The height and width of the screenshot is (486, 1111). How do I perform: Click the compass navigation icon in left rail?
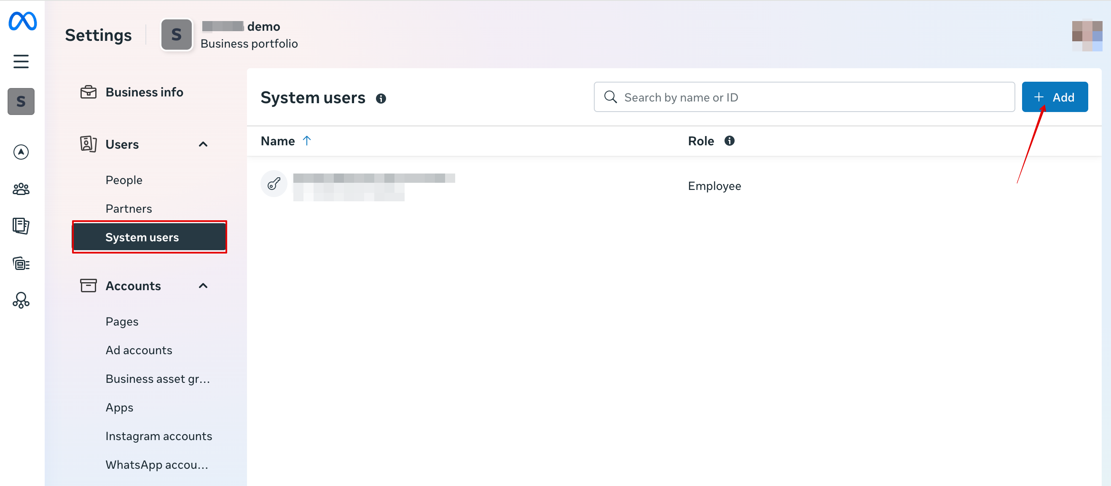tap(21, 152)
